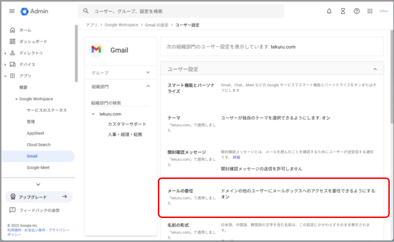Click the feedback speech bubble icon
Image resolution: width=394 pixels, height=242 pixels.
pos(12,210)
